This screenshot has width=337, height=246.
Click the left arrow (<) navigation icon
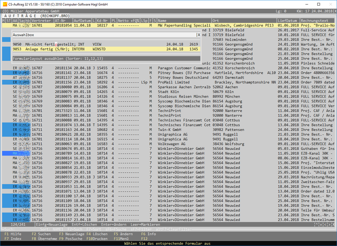click(x=324, y=224)
